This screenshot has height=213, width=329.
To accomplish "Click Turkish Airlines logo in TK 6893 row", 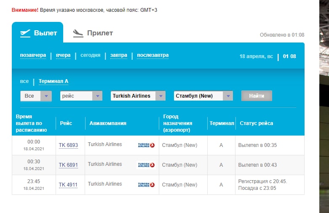I will coord(146,145).
